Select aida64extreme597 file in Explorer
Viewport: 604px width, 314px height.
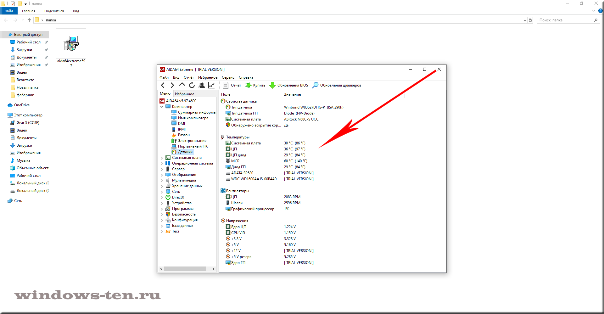point(71,48)
